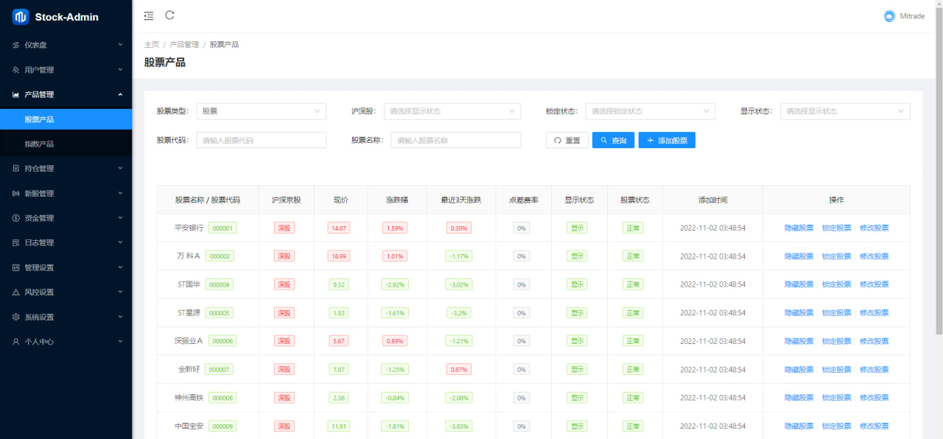Screen dimensions: 943x439
Task: Click the Mitrade user avatar icon
Action: pos(889,16)
